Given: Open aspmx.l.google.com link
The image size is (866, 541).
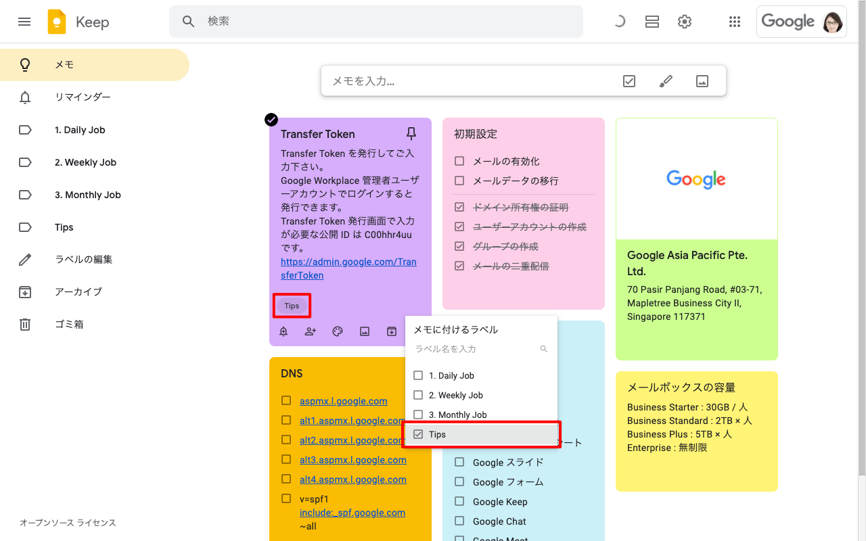Looking at the screenshot, I should pos(344,401).
